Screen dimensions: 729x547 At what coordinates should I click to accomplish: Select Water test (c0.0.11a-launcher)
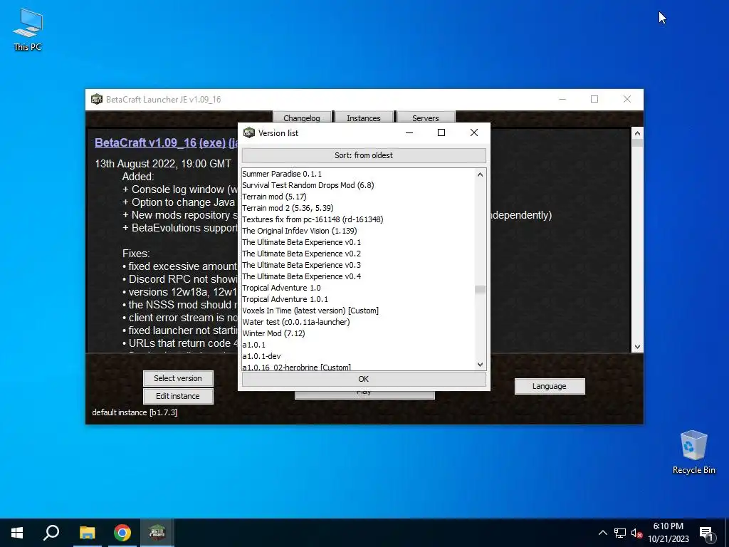[x=358, y=322]
